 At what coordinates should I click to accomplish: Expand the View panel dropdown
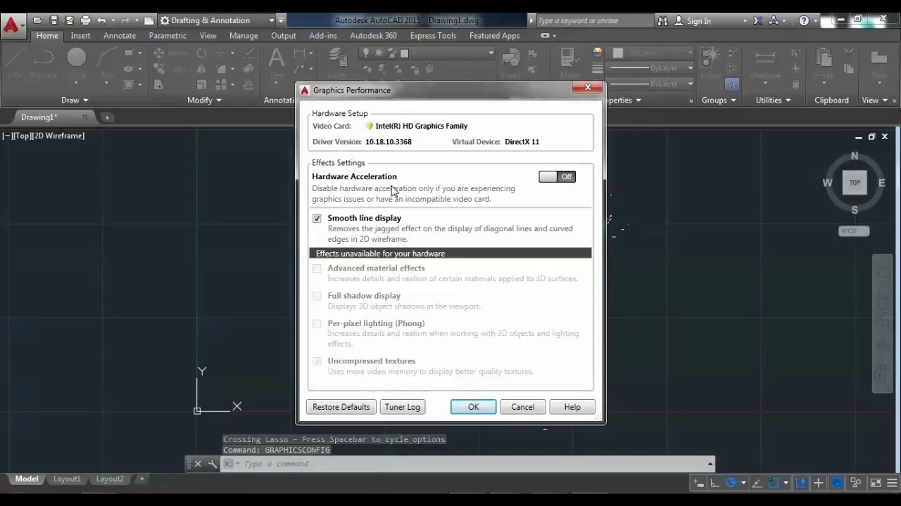click(874, 100)
